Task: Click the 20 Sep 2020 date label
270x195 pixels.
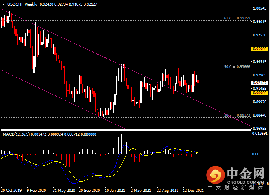Action: point(89,191)
